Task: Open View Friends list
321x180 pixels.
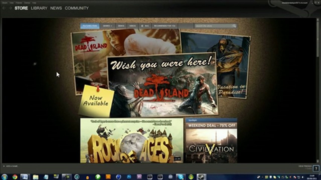Action: point(305,166)
